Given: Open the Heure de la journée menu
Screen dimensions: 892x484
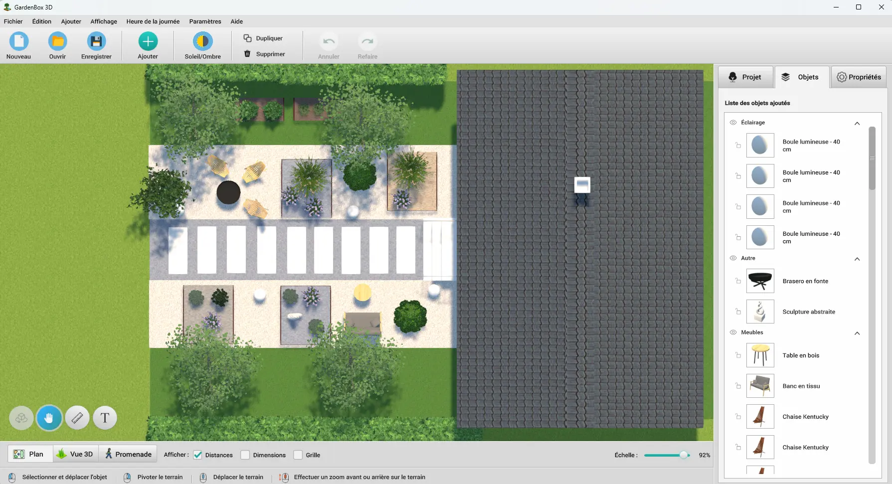Looking at the screenshot, I should click(x=153, y=21).
